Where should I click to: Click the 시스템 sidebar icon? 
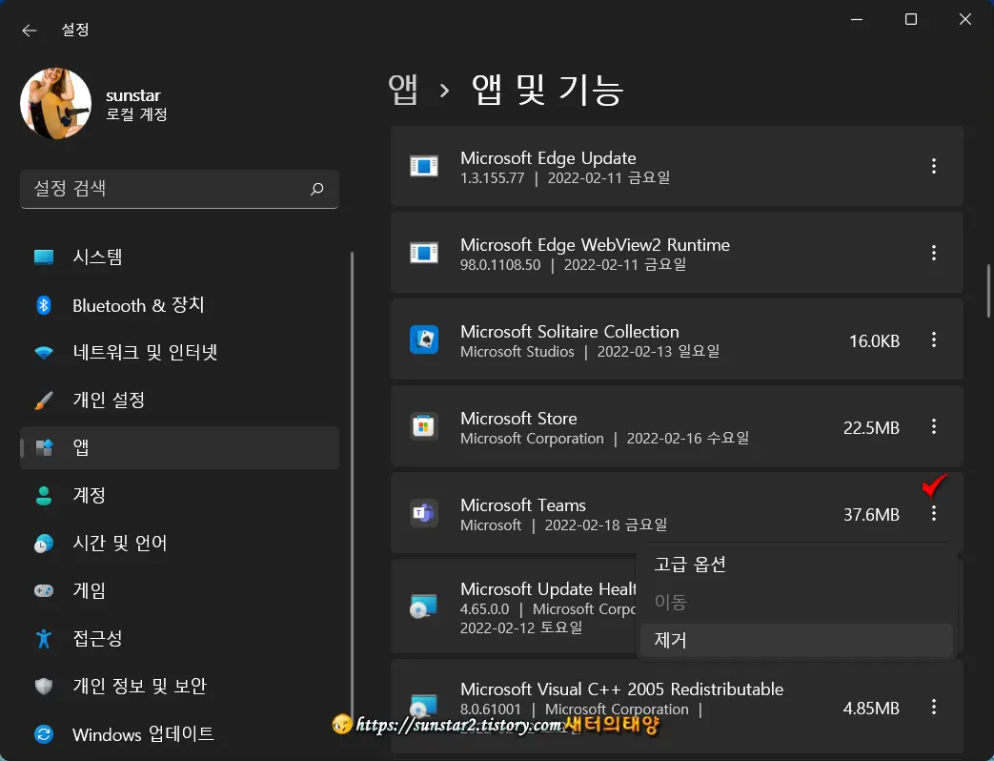(44, 257)
